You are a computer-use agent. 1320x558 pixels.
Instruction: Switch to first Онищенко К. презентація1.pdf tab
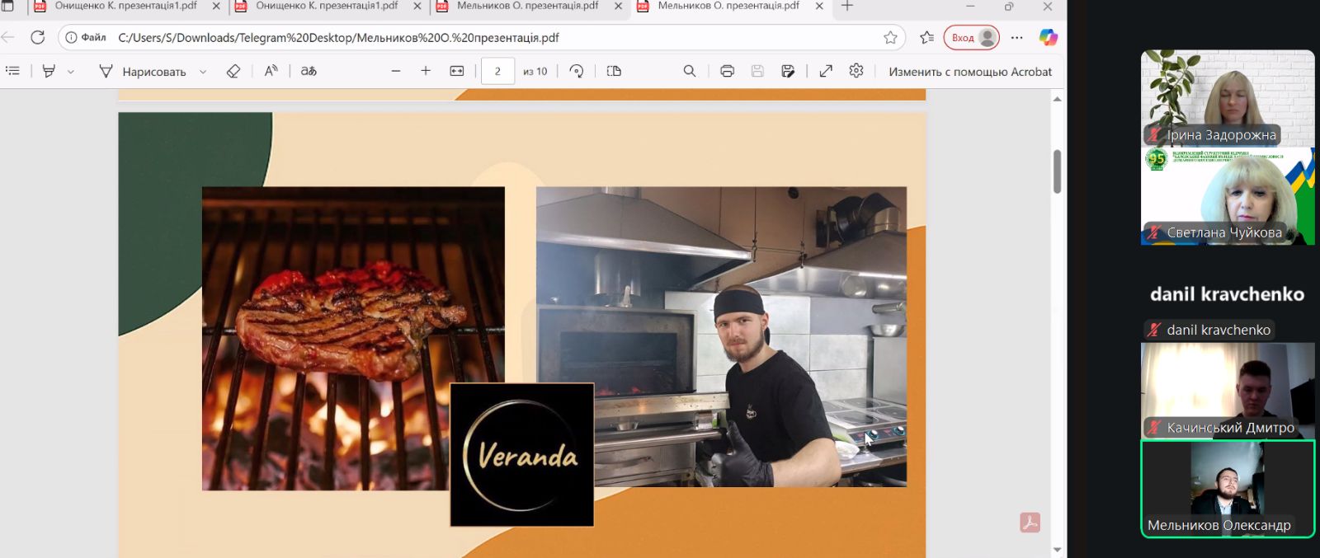tap(124, 7)
